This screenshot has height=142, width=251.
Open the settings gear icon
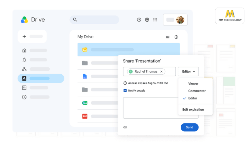pos(147,20)
